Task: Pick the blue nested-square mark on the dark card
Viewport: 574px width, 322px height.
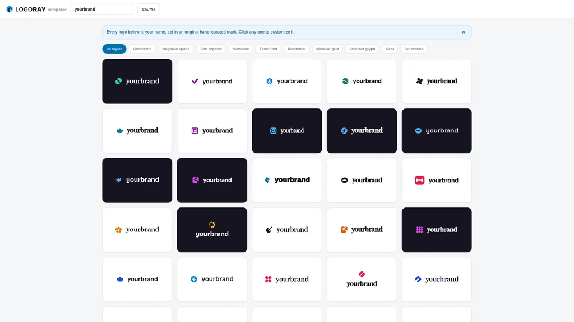Action: pyautogui.click(x=274, y=131)
